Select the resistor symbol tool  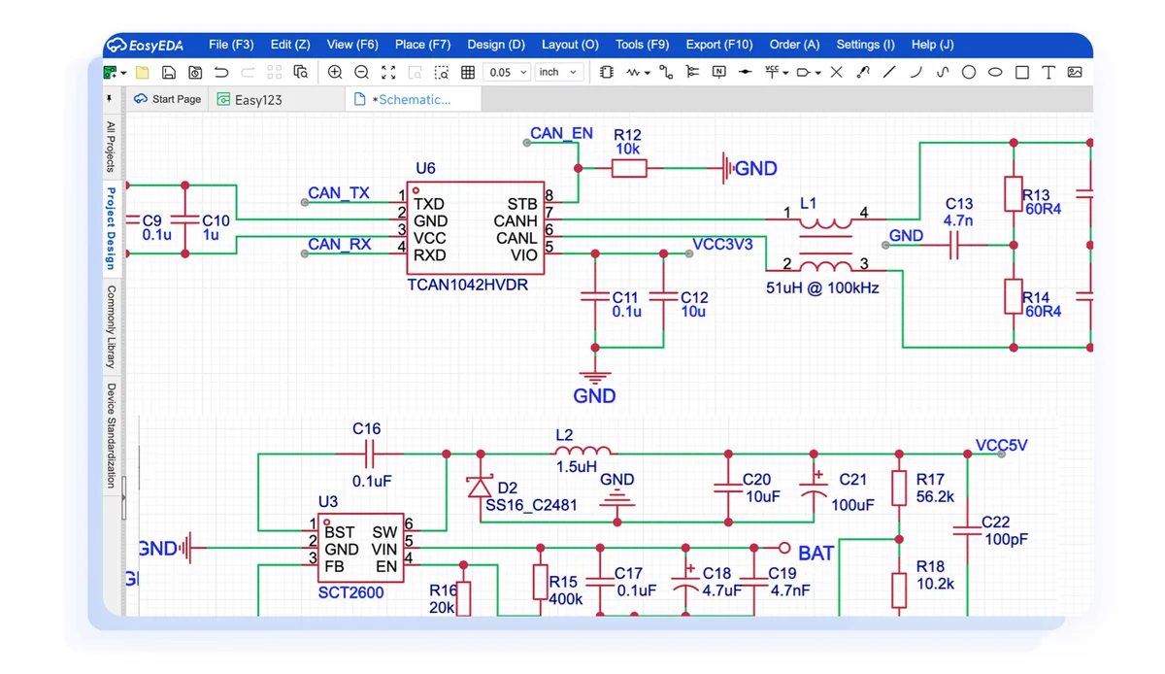(635, 72)
